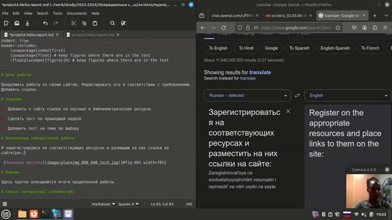The width and height of the screenshot is (392, 220).
Task: Open find with magnifier icon
Action: [x=113, y=23]
